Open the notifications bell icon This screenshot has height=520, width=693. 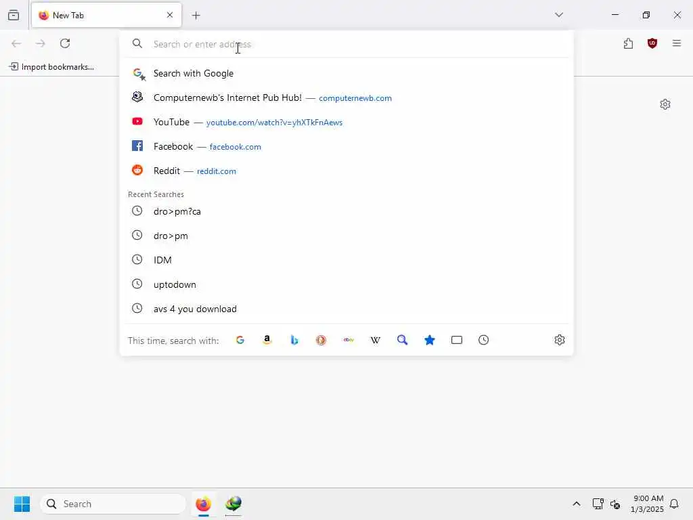pyautogui.click(x=674, y=504)
